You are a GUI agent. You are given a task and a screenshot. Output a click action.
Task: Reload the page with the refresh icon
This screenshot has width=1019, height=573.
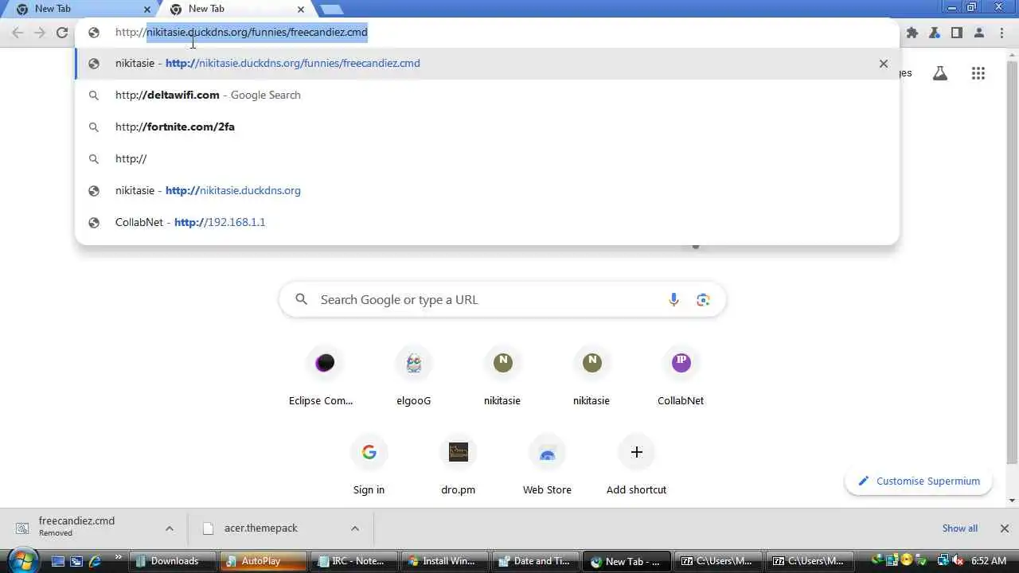click(62, 33)
